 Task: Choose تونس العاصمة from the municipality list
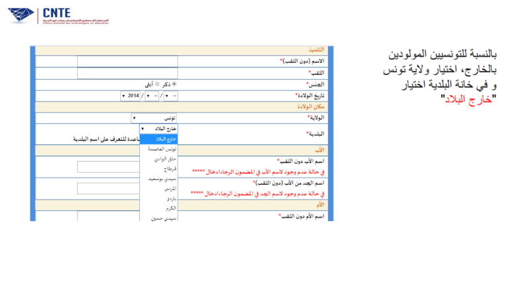tap(159, 150)
